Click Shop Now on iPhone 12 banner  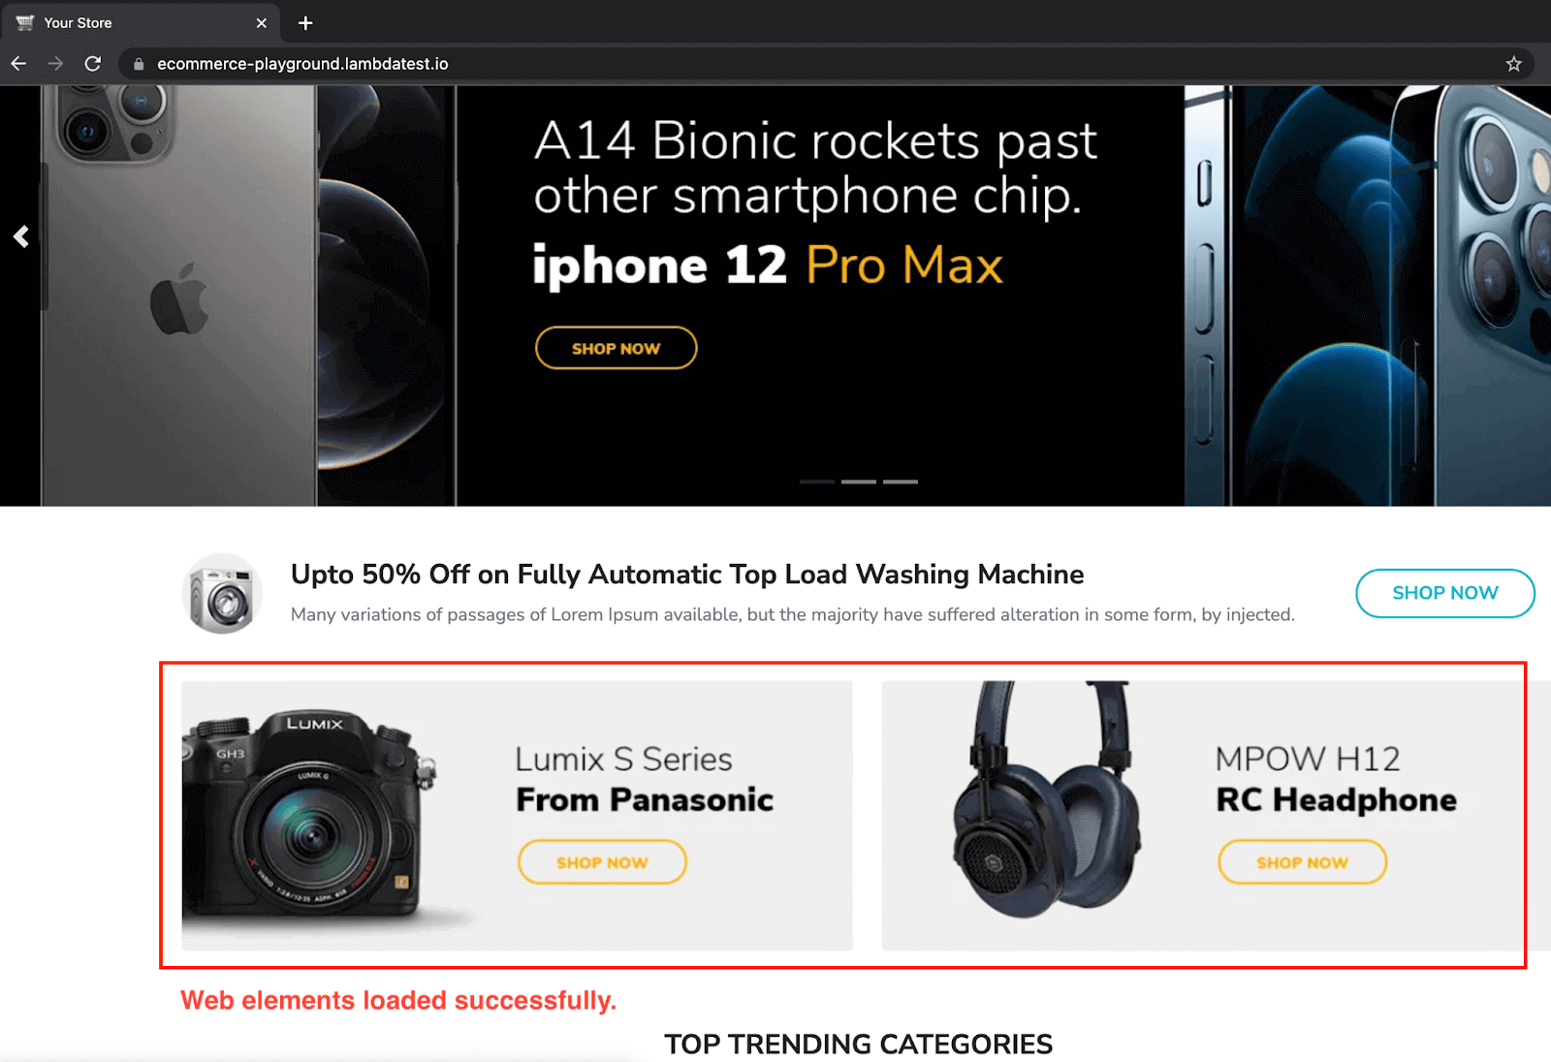pos(616,348)
